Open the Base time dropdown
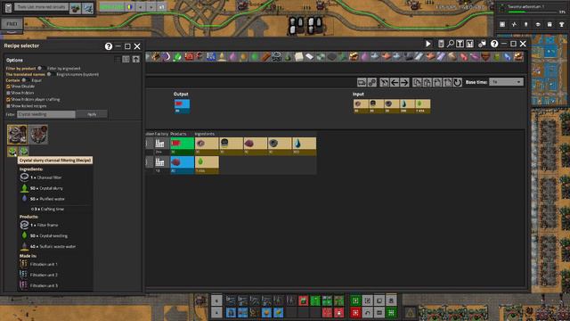 coord(506,82)
